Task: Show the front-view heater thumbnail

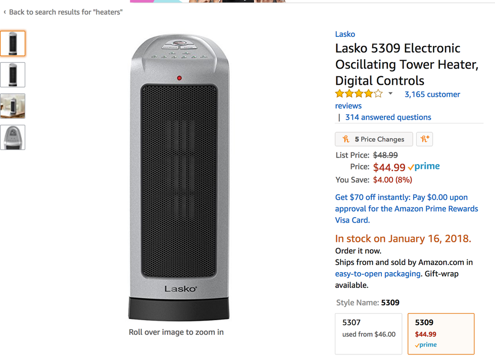Action: point(13,43)
